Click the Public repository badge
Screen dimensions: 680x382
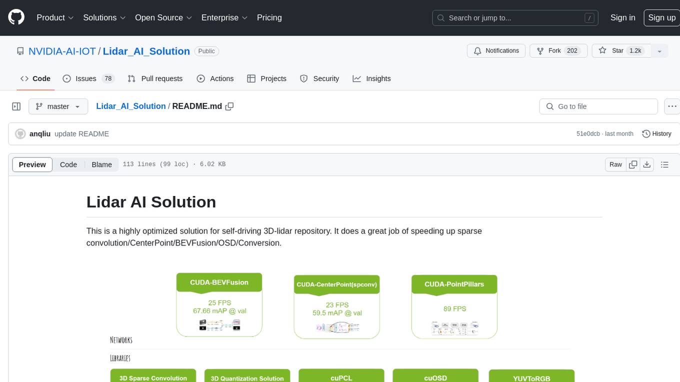pyautogui.click(x=206, y=51)
